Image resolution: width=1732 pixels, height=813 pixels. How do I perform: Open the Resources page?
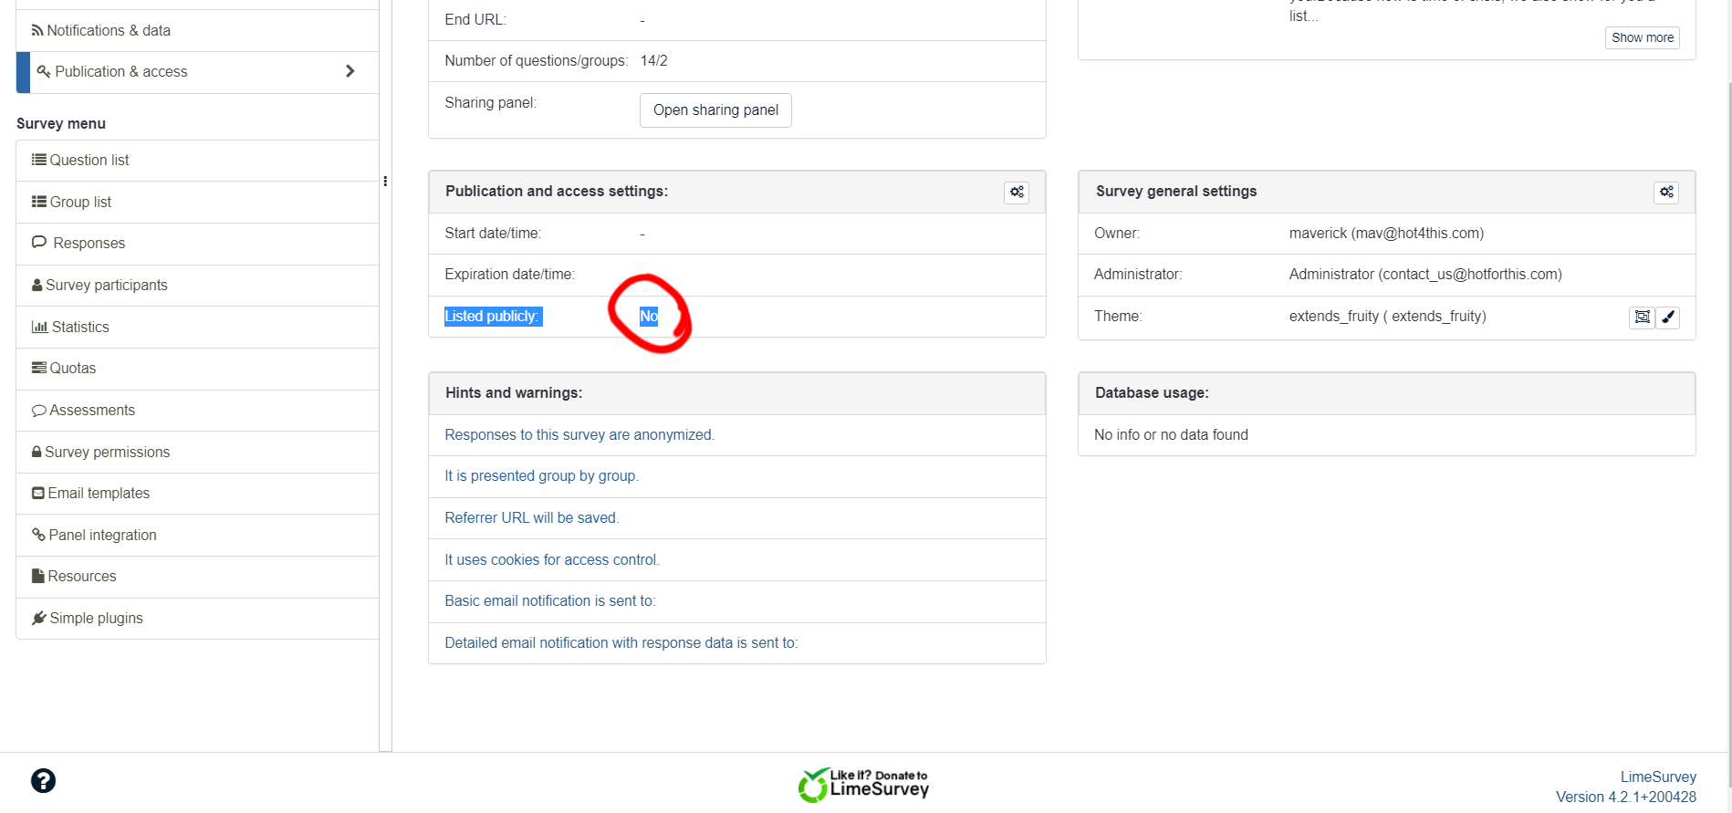tap(197, 577)
